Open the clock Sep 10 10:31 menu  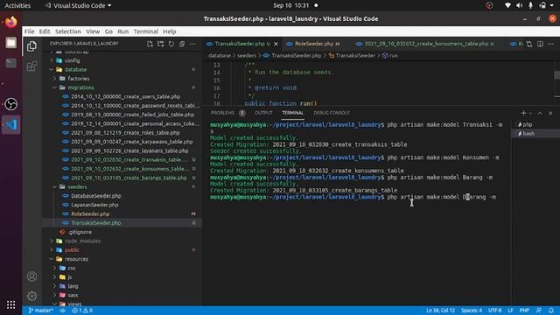(290, 6)
